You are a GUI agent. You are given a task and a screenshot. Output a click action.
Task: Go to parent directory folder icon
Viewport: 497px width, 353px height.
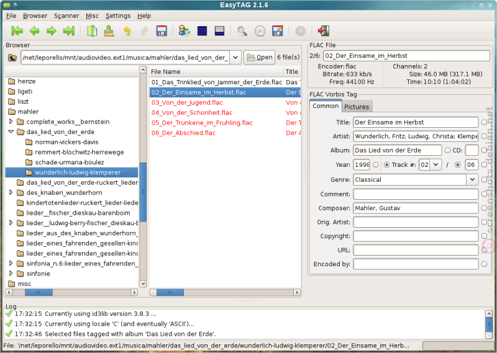coord(12,58)
